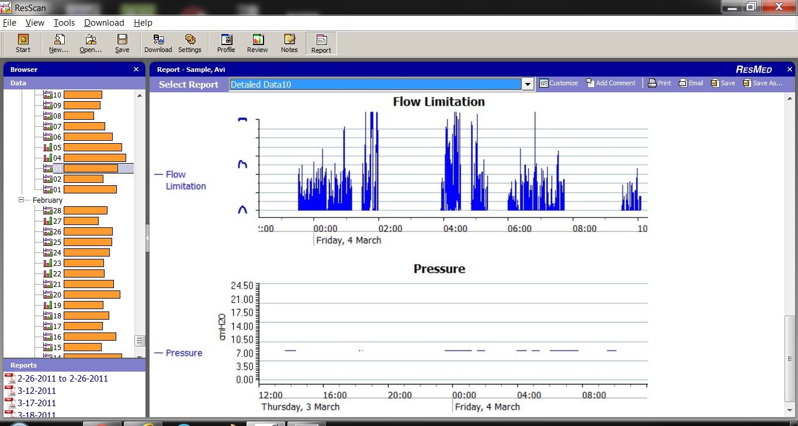This screenshot has height=426, width=798.
Task: Select February 28 data entry
Action: pos(75,210)
